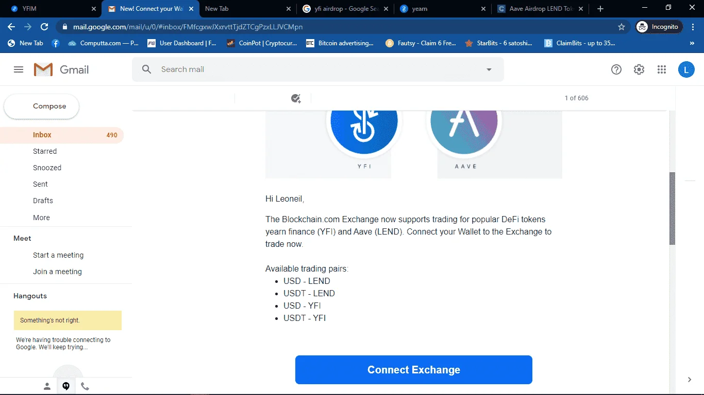Switch to the yfi airdrop Google tab
The image size is (704, 395).
(x=346, y=9)
